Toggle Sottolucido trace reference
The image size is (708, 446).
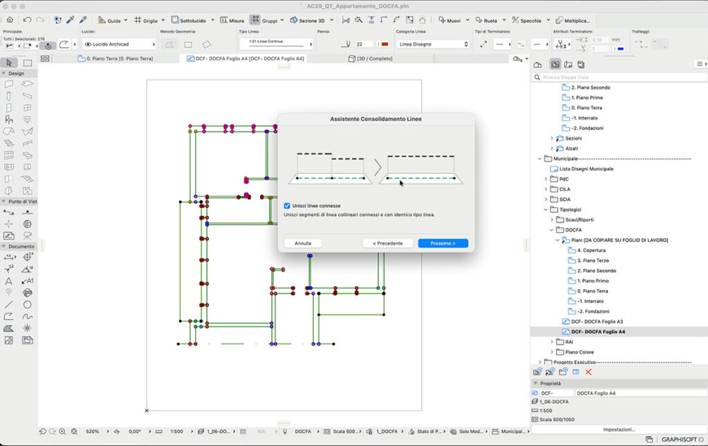188,20
